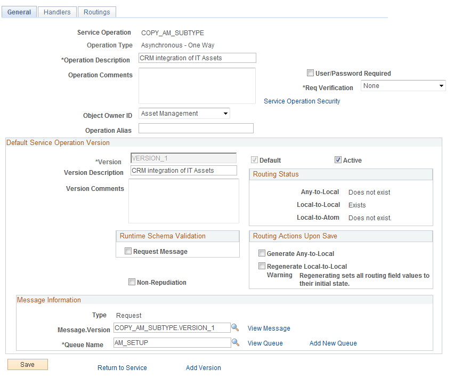Screen dimensions: 454x377
Task: Click the Save button
Action: pos(27,364)
